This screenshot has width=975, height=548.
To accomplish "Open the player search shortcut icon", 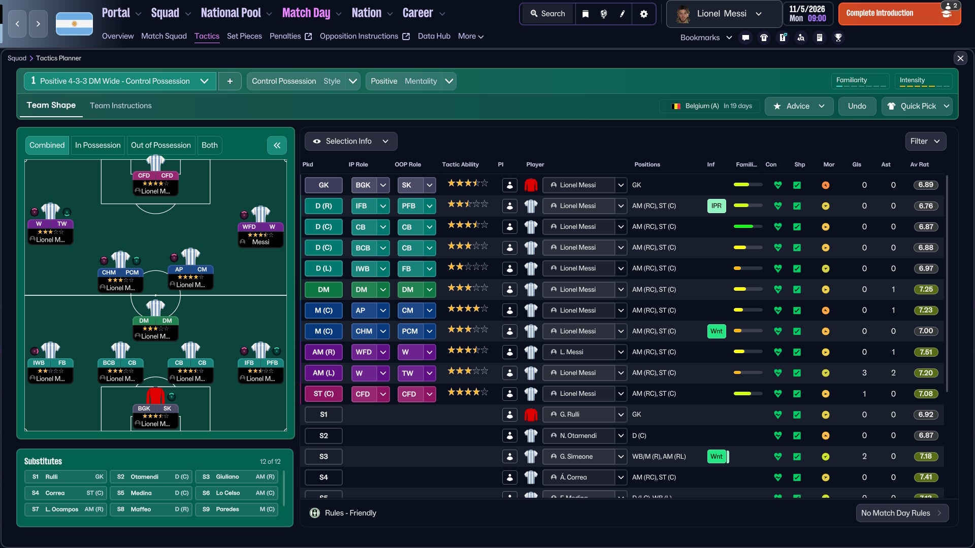I will pos(801,38).
